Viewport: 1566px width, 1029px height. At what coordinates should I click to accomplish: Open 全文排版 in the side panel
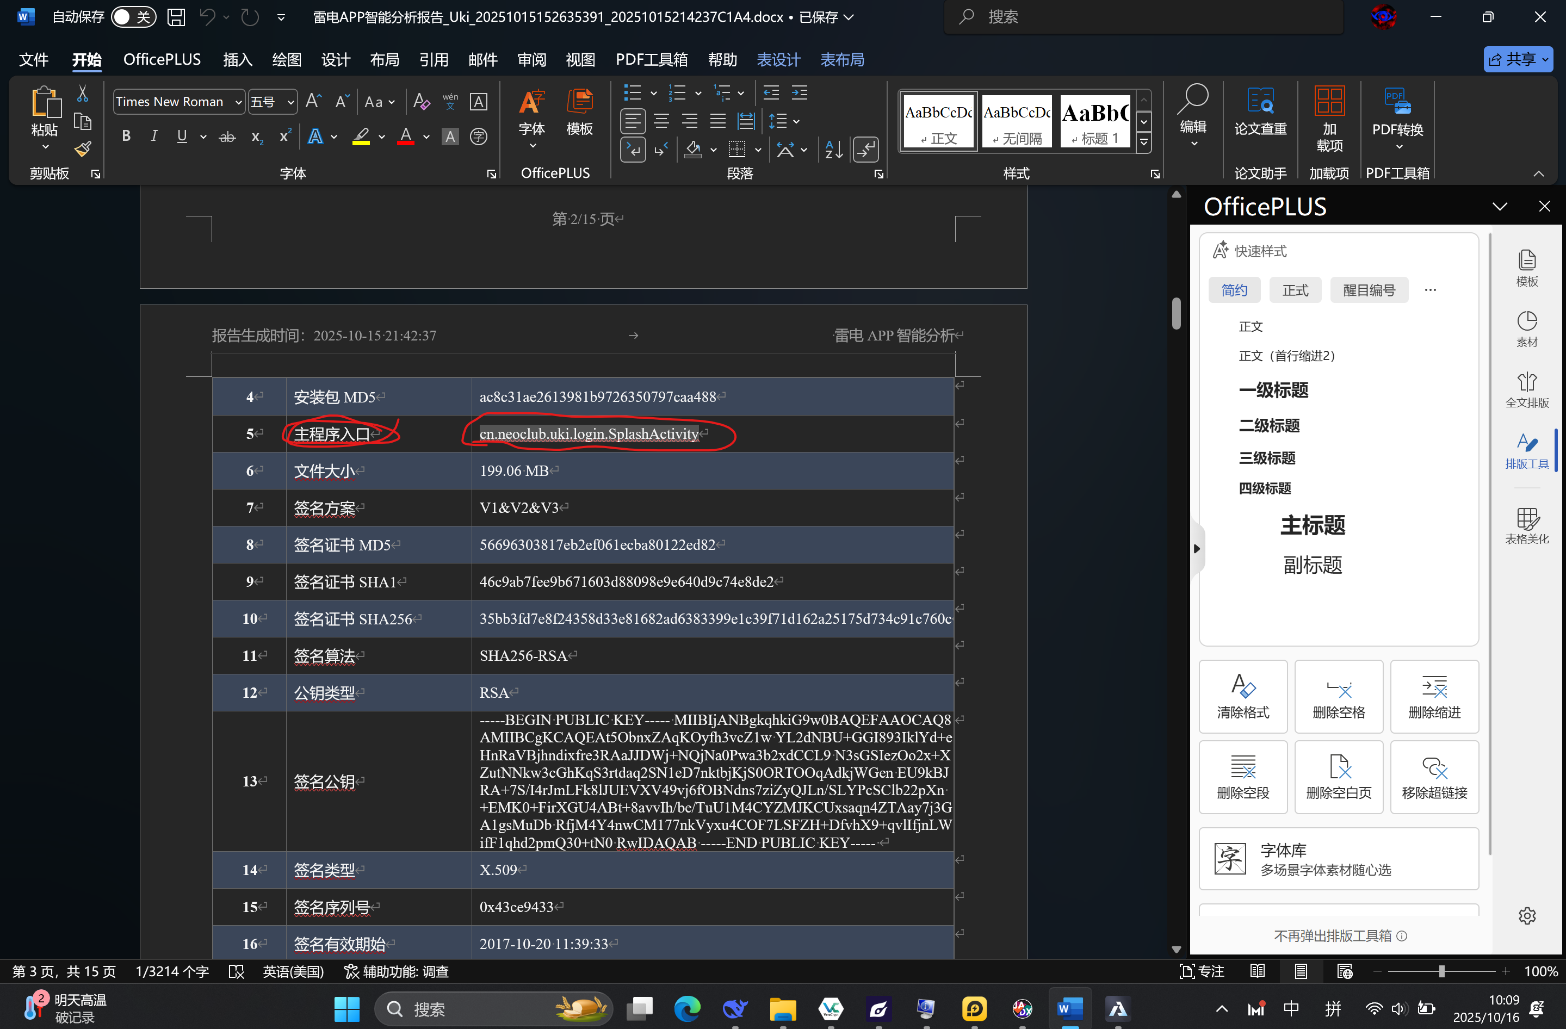click(1526, 389)
